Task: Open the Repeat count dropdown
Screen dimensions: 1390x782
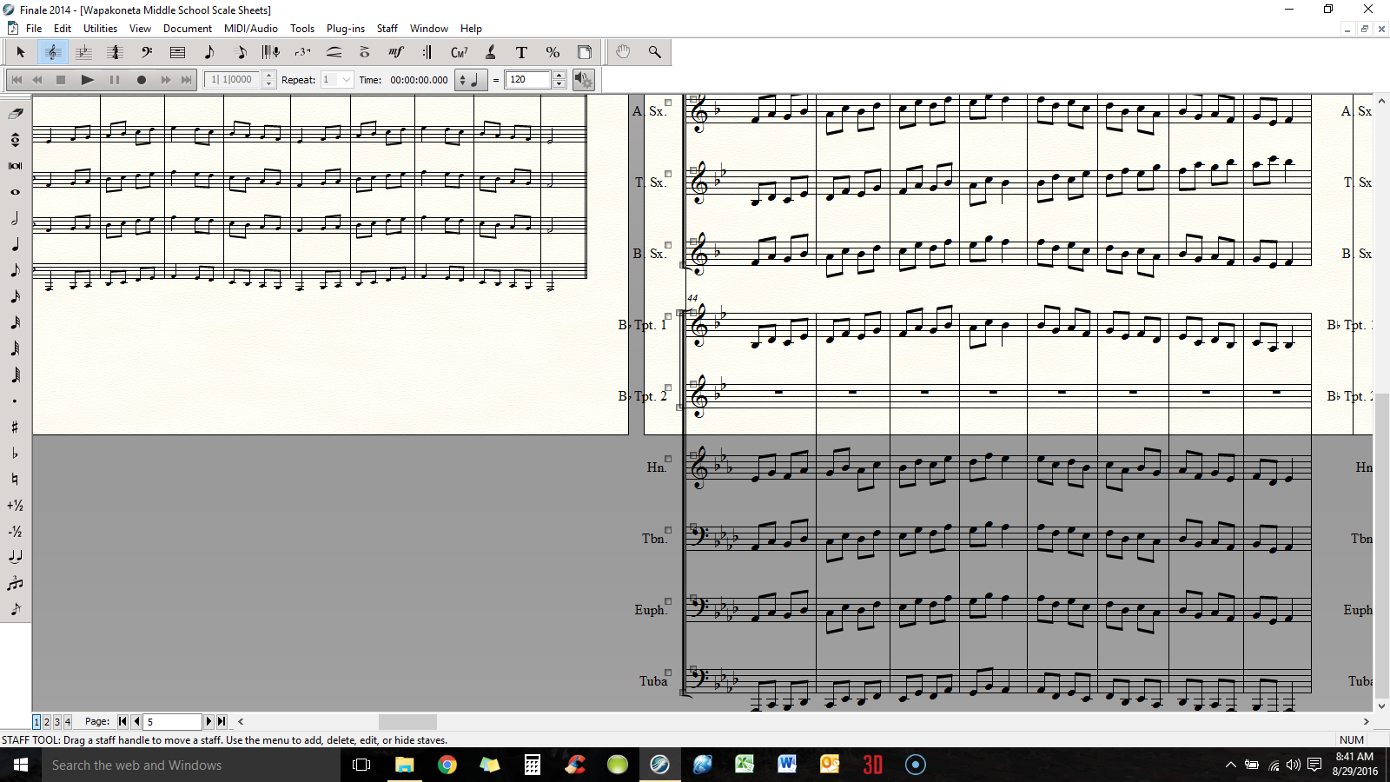Action: [x=347, y=80]
